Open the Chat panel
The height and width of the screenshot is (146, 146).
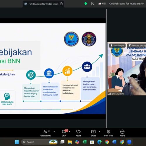click(x=64, y=133)
